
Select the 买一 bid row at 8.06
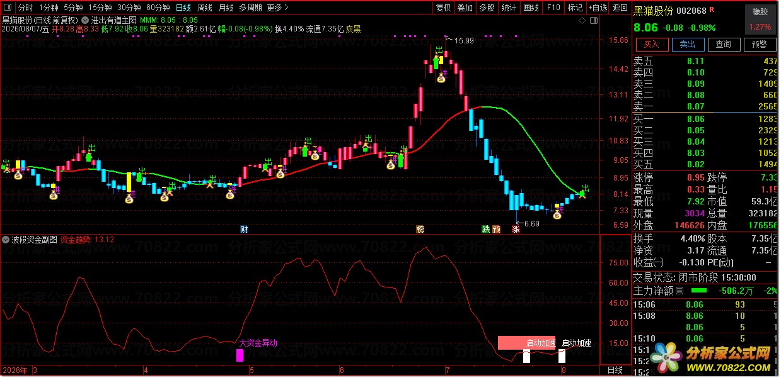(x=705, y=119)
